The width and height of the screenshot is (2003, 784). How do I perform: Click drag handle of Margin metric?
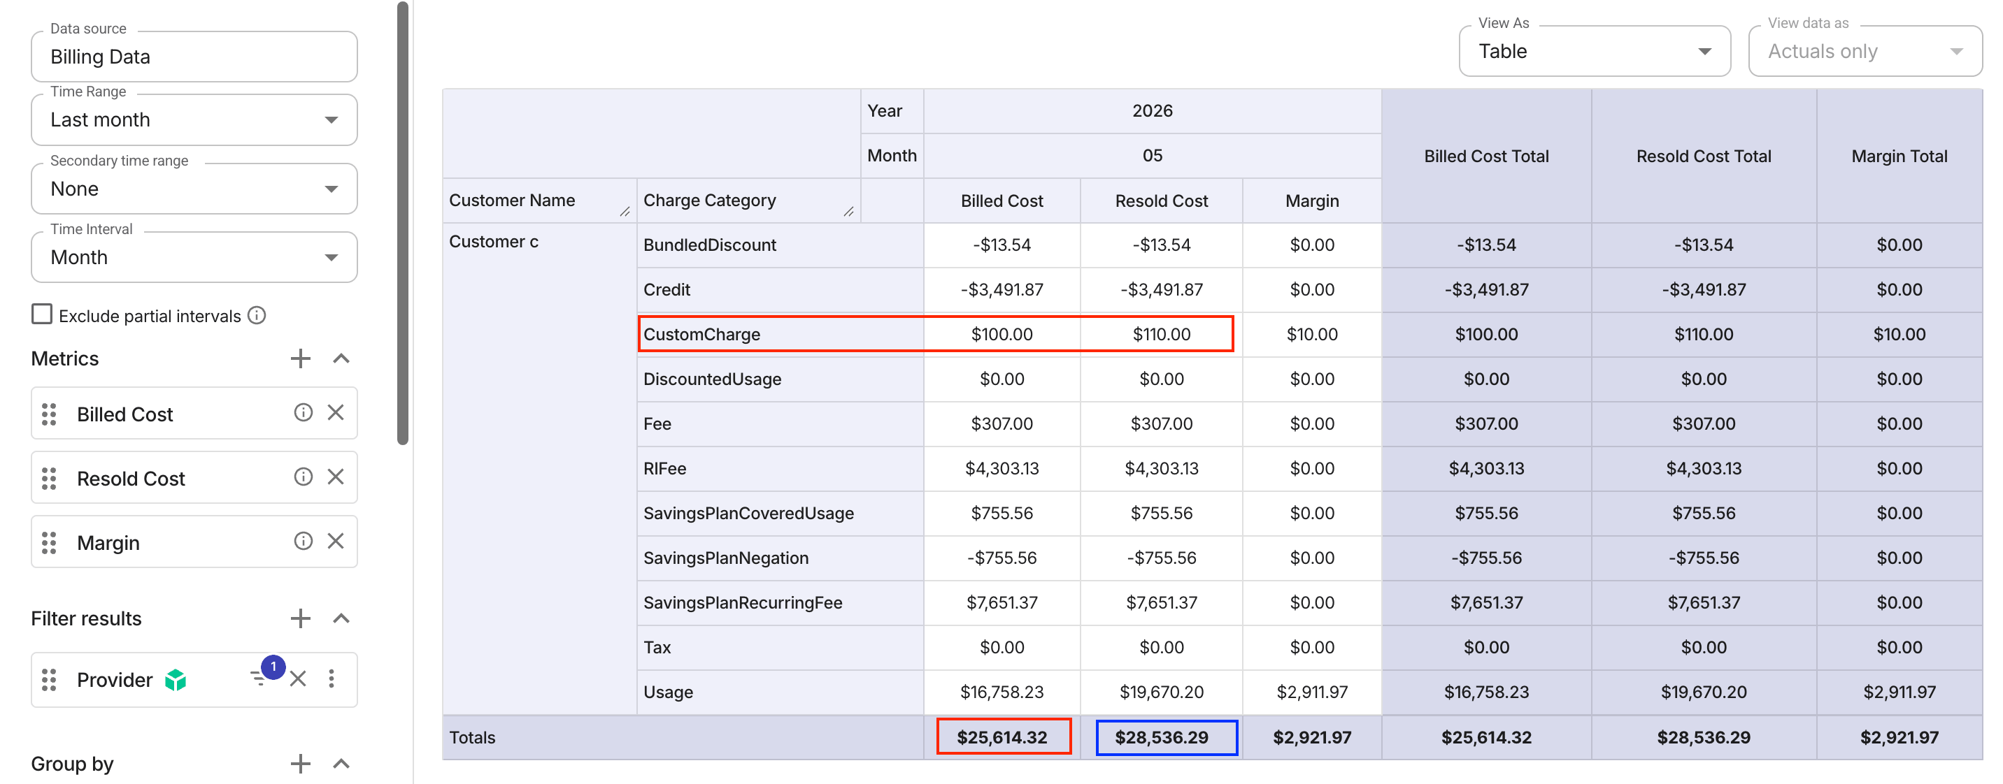click(49, 542)
